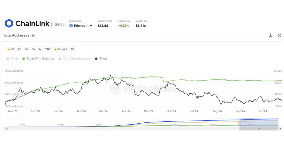Viewport: 284px width, 160px height.
Task: Click the 700k addresses axis label
Action: pos(14,71)
